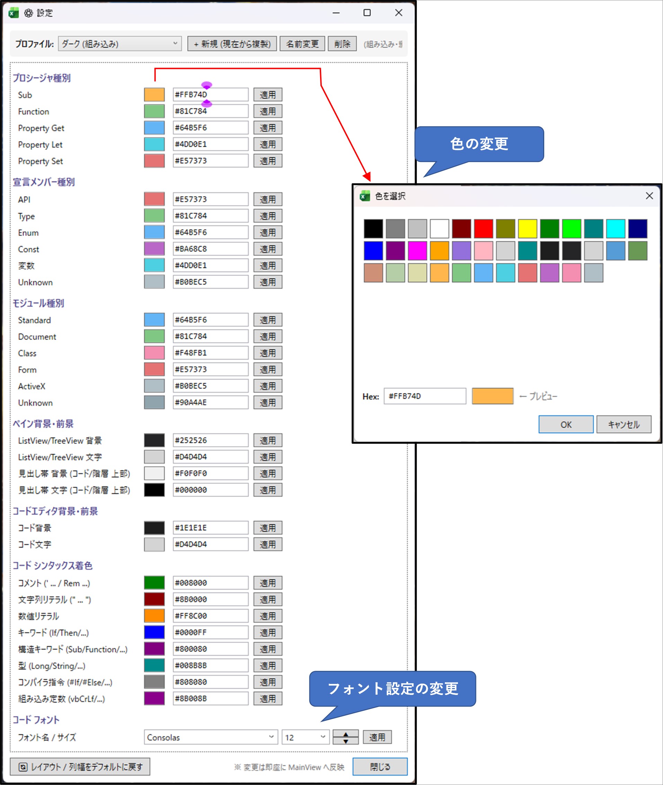
Task: Click the Const color swatch #BA68C8
Action: pyautogui.click(x=154, y=249)
